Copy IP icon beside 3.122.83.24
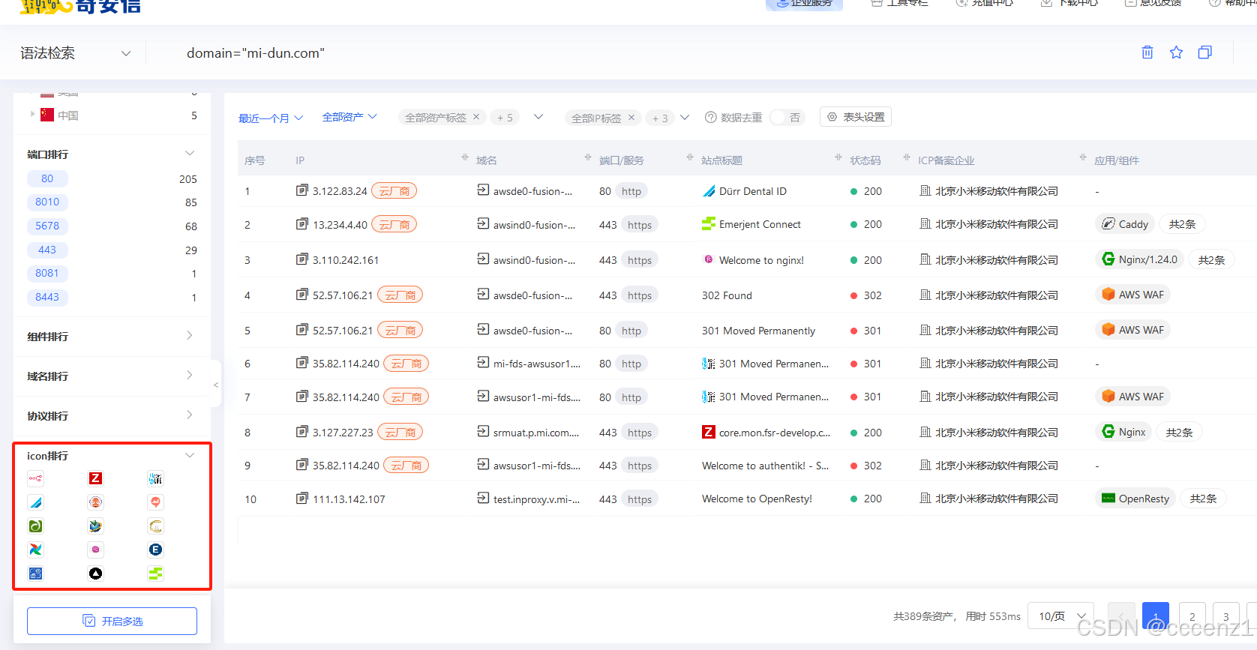Viewport: 1257px width, 650px height. [301, 190]
